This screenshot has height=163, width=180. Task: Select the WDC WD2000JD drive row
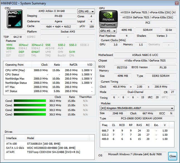click(50, 148)
